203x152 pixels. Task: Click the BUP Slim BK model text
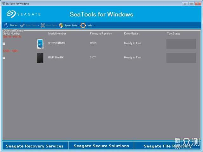coord(56,57)
